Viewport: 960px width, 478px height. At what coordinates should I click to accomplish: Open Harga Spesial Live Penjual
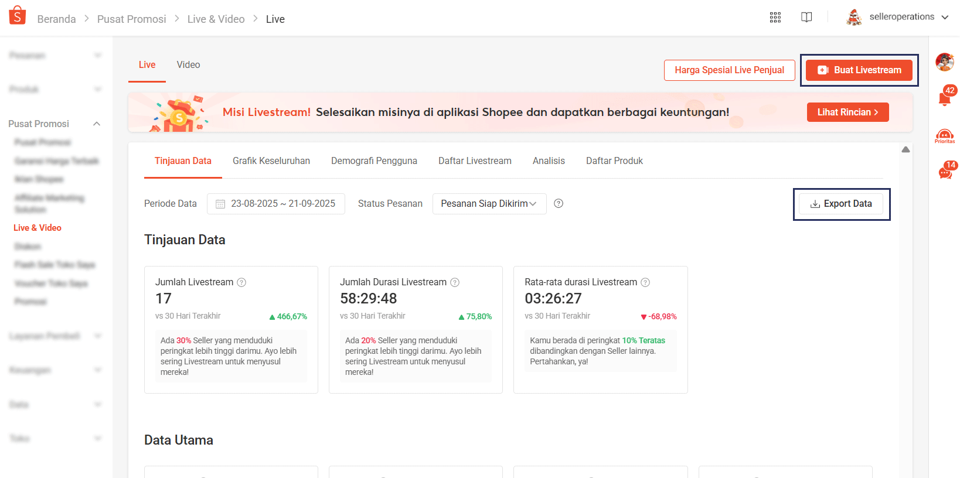click(729, 70)
